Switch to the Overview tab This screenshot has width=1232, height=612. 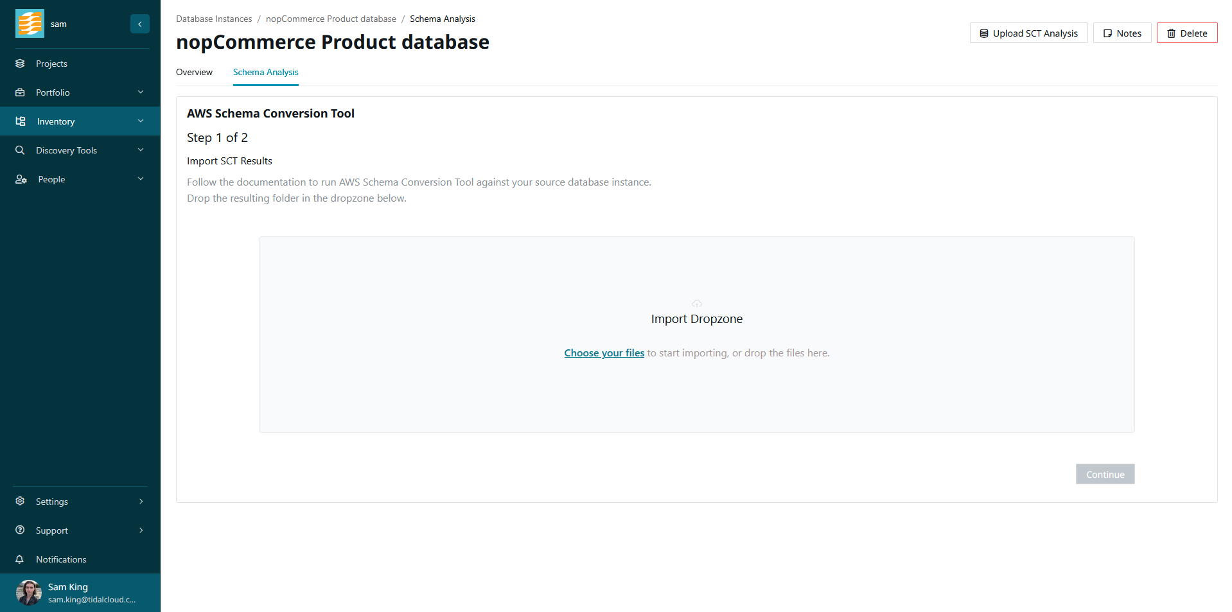tap(194, 72)
